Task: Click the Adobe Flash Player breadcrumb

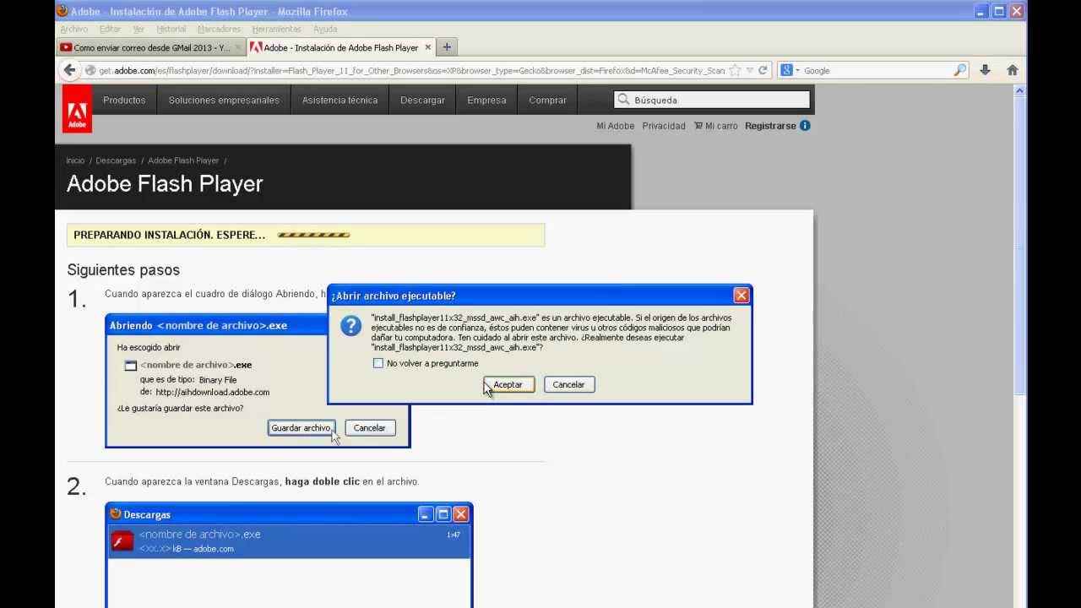Action: 183,160
